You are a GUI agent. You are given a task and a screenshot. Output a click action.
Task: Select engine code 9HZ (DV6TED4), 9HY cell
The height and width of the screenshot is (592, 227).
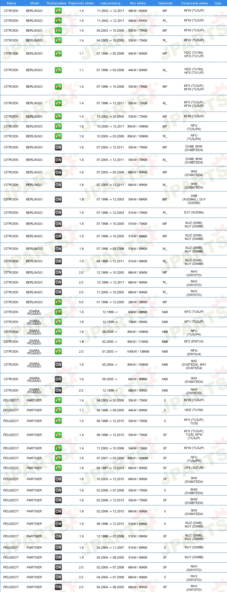[x=194, y=365]
